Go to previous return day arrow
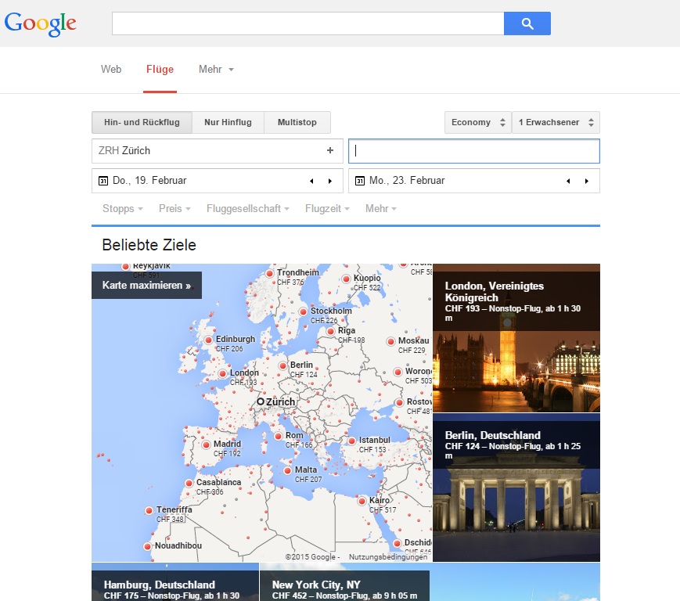Viewport: 680px width, 601px height. tap(568, 181)
